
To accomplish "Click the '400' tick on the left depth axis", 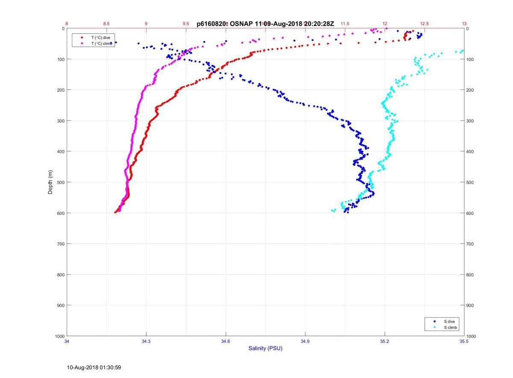I will (60, 152).
